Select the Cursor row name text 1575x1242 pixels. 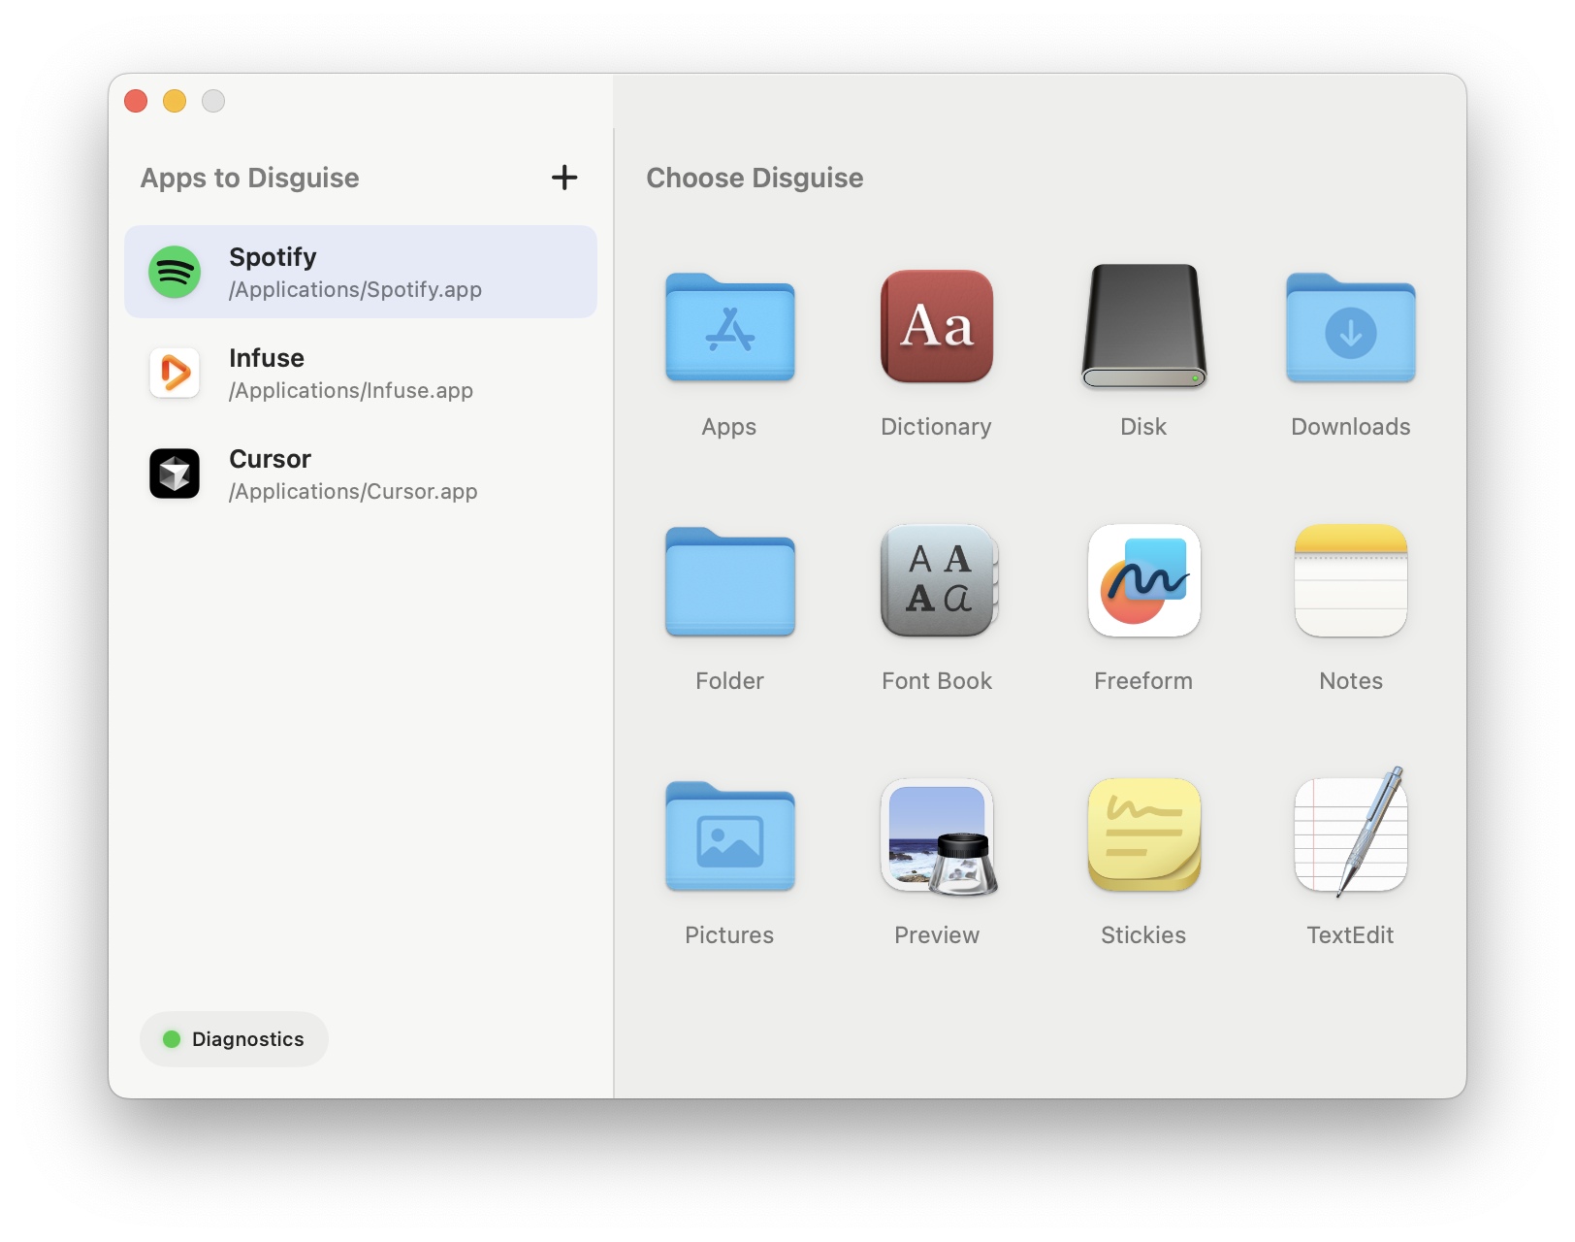pyautogui.click(x=270, y=459)
